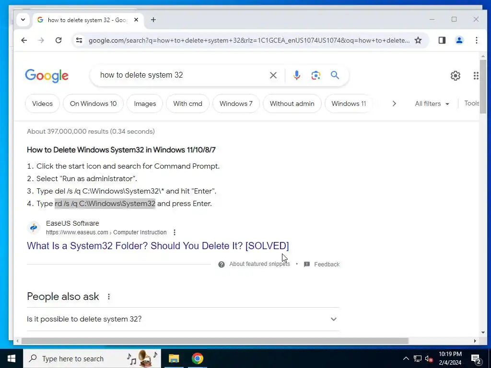Select the 'how to delete system 32' tab

pyautogui.click(x=88, y=20)
